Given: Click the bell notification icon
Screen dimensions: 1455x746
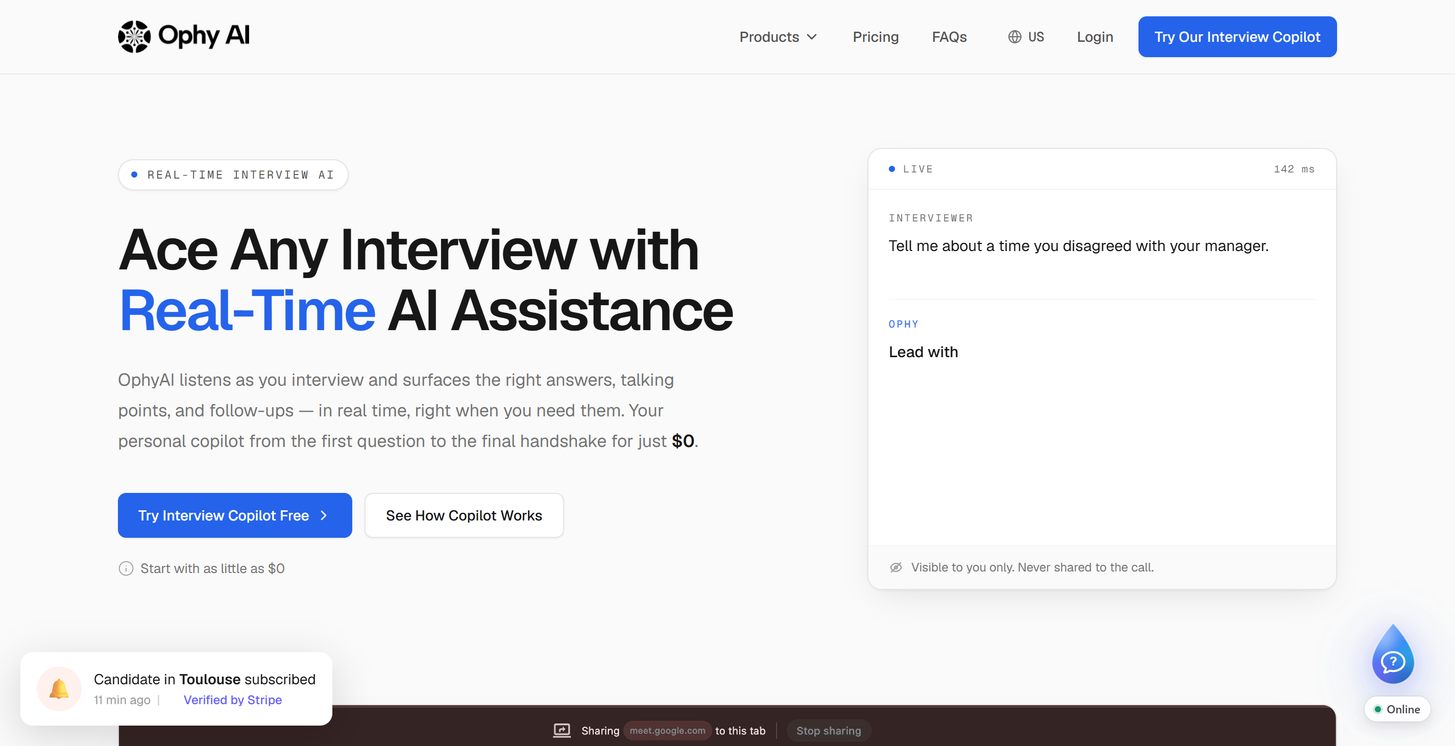Looking at the screenshot, I should pyautogui.click(x=59, y=688).
